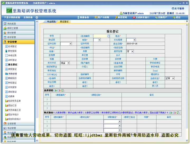Open 转班登记 in sidebar

[11, 83]
